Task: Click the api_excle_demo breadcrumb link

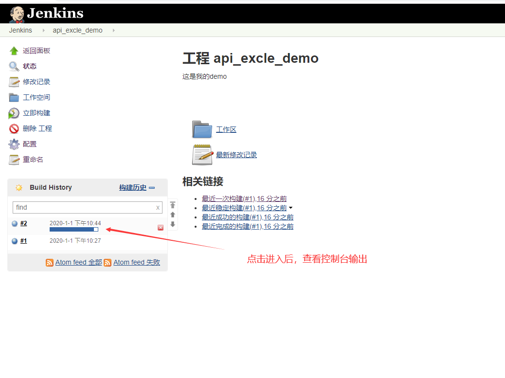Action: [78, 30]
